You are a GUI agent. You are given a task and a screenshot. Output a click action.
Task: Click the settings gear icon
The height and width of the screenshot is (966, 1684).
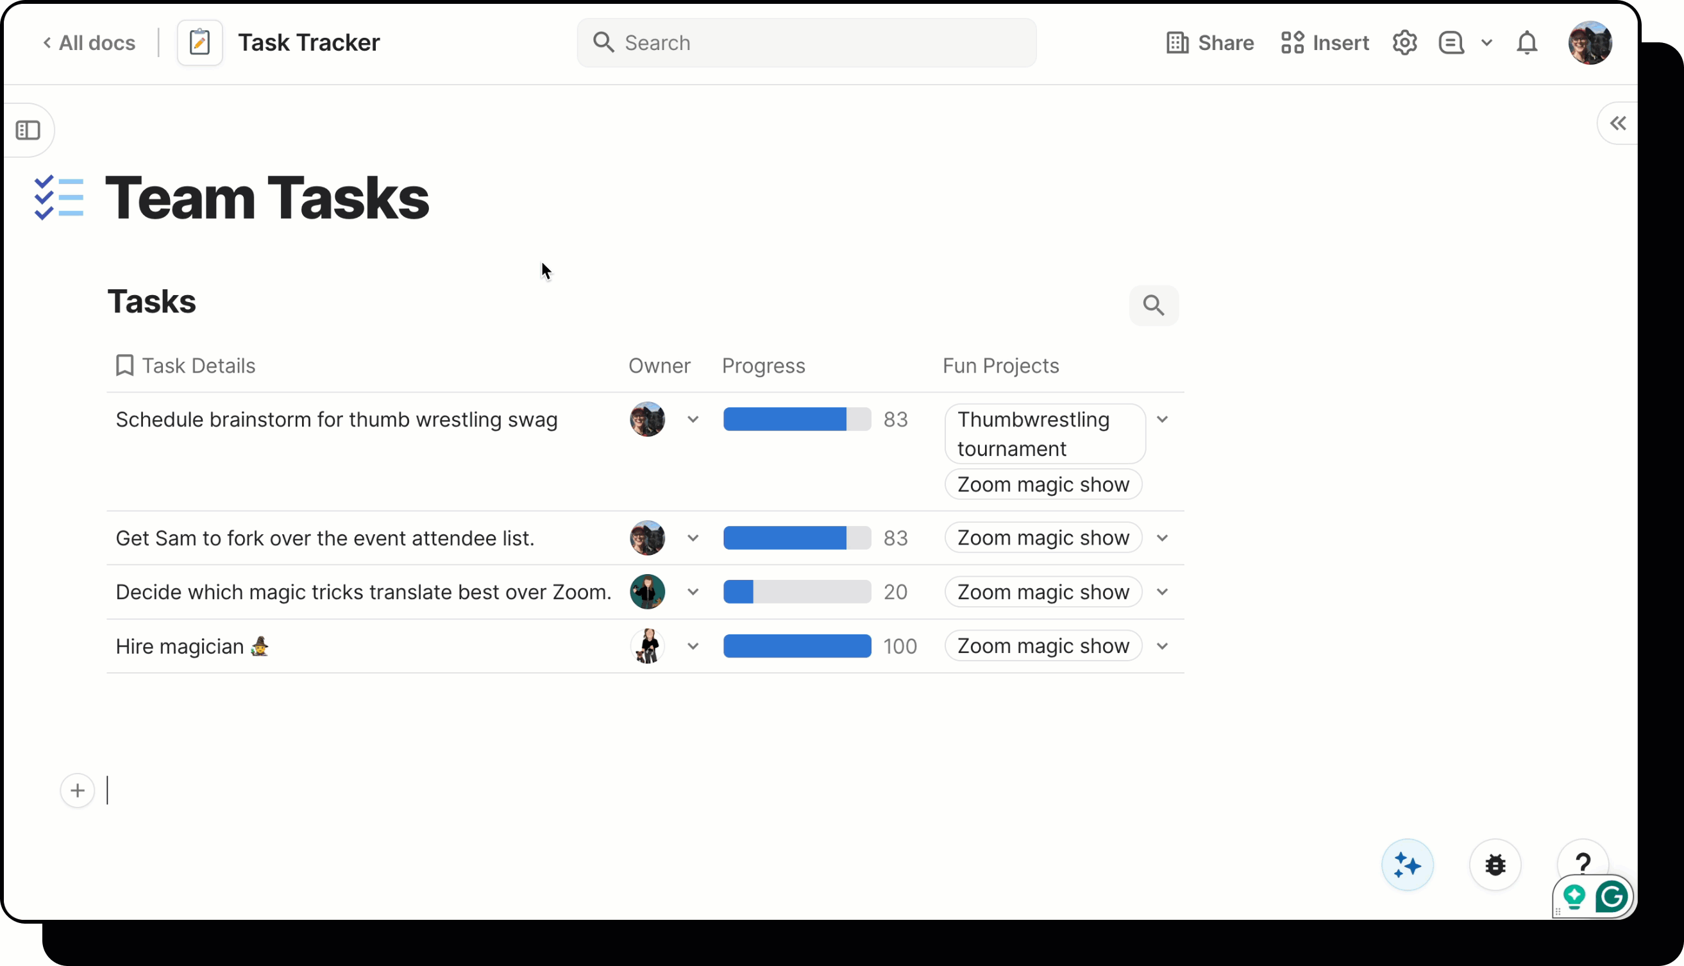pos(1404,43)
